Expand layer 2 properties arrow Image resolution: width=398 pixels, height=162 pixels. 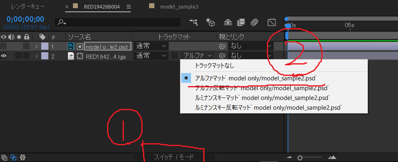pos(37,56)
